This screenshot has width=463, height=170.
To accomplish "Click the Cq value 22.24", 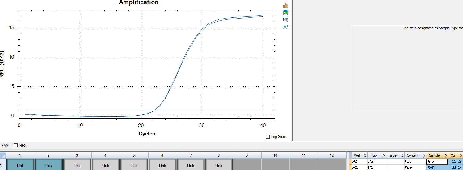I will (x=455, y=168).
